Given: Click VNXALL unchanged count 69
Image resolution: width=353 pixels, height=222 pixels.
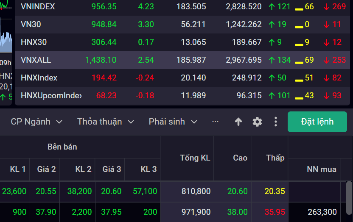Looking at the screenshot, I should pos(309,60).
